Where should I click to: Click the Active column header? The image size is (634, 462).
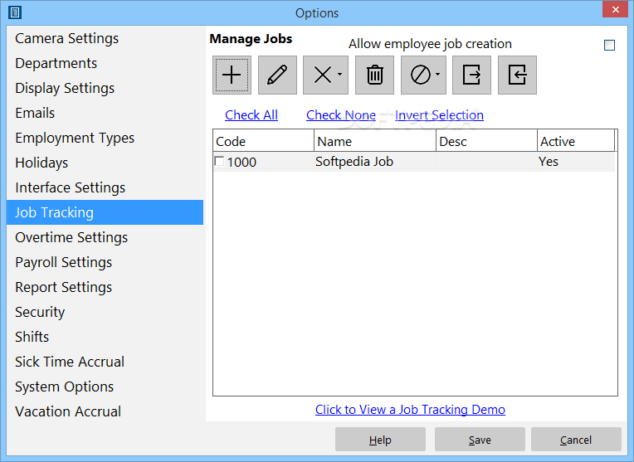[x=576, y=141]
